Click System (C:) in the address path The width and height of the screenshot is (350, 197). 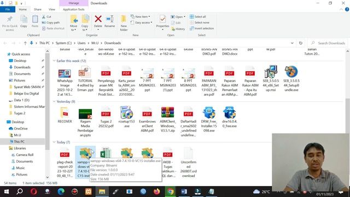[x=63, y=43]
